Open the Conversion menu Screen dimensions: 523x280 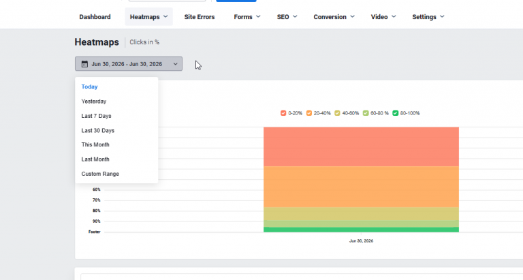(x=334, y=17)
